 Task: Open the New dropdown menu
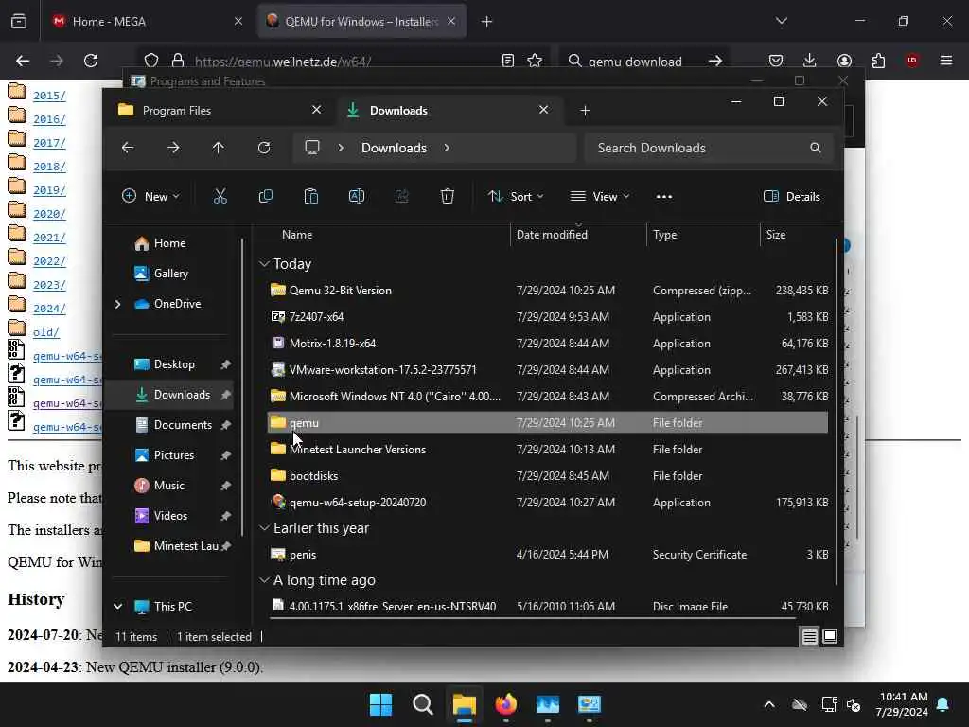tap(150, 197)
